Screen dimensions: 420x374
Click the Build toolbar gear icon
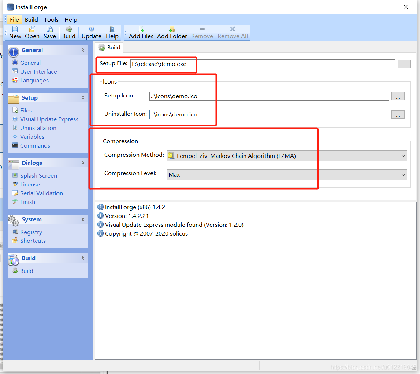coord(69,29)
